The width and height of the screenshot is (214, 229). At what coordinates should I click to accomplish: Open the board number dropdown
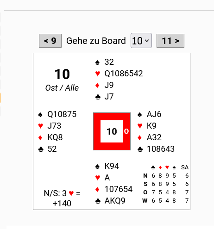[141, 41]
